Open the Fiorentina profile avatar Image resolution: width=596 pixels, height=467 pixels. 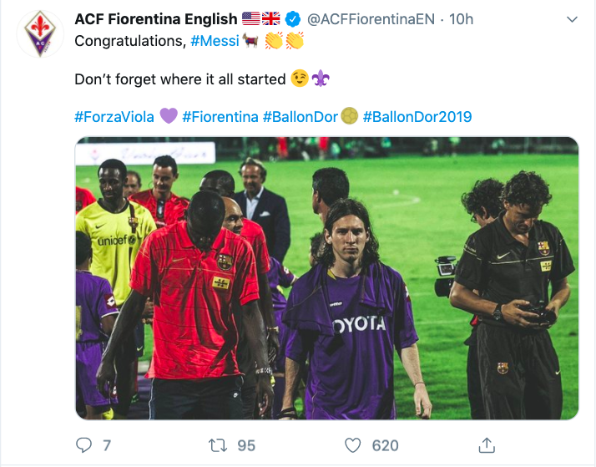40,34
